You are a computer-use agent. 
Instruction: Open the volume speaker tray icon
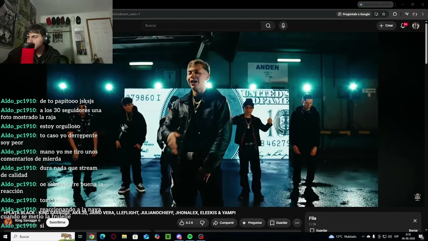(390, 237)
